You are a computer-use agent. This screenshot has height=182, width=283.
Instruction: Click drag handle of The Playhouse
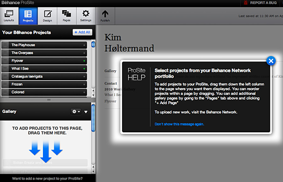5,45
